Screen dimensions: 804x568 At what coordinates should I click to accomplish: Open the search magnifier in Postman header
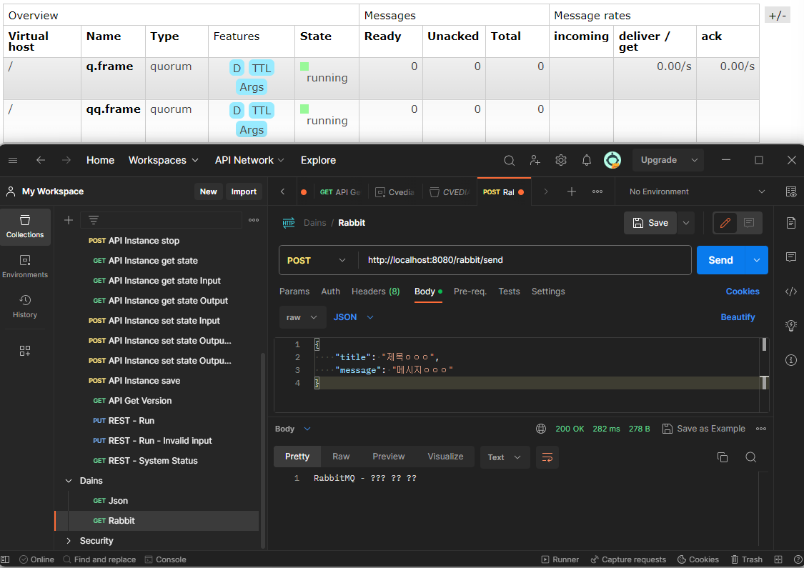click(x=509, y=161)
